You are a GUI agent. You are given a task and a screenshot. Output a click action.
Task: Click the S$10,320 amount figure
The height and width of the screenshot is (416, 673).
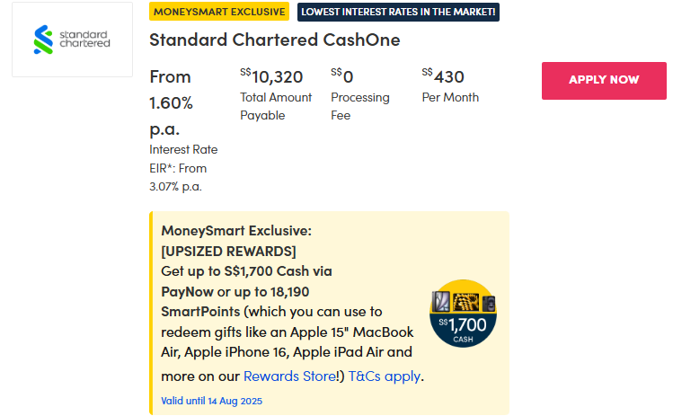(x=271, y=76)
